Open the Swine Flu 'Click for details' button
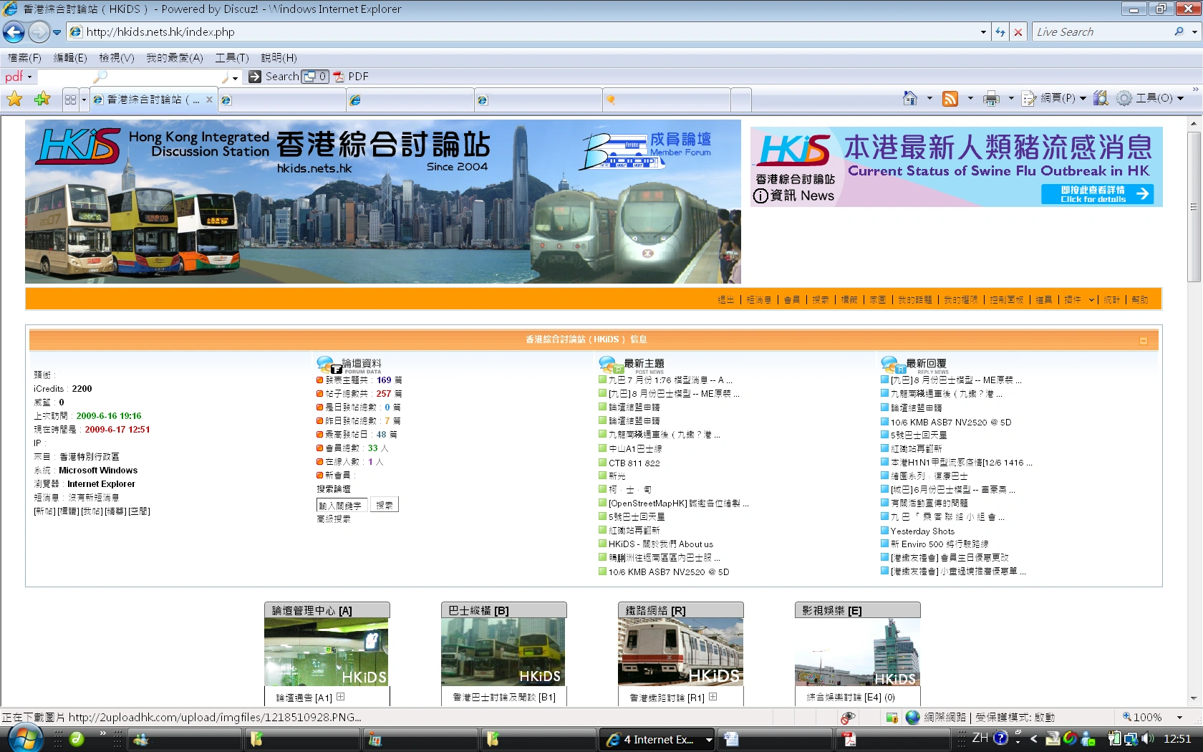 coord(1097,194)
